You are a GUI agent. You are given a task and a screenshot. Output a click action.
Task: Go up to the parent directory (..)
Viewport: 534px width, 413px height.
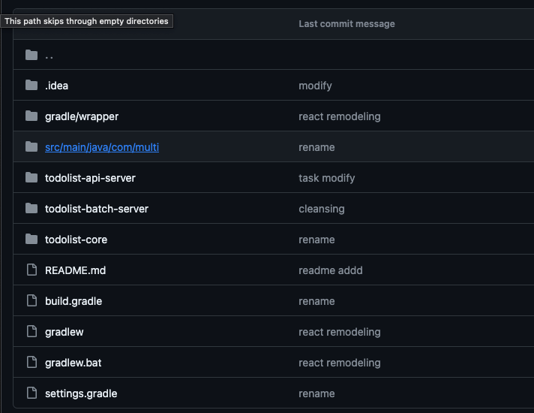(x=49, y=56)
